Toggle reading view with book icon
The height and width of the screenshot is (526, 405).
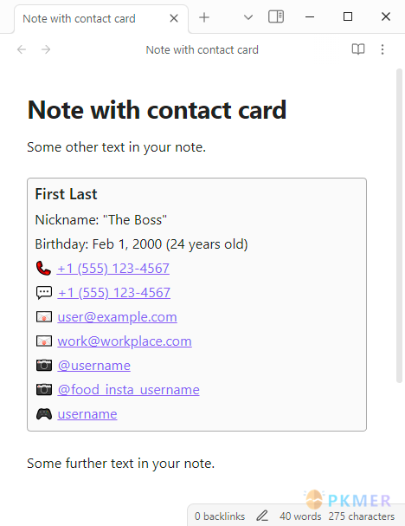pyautogui.click(x=358, y=49)
